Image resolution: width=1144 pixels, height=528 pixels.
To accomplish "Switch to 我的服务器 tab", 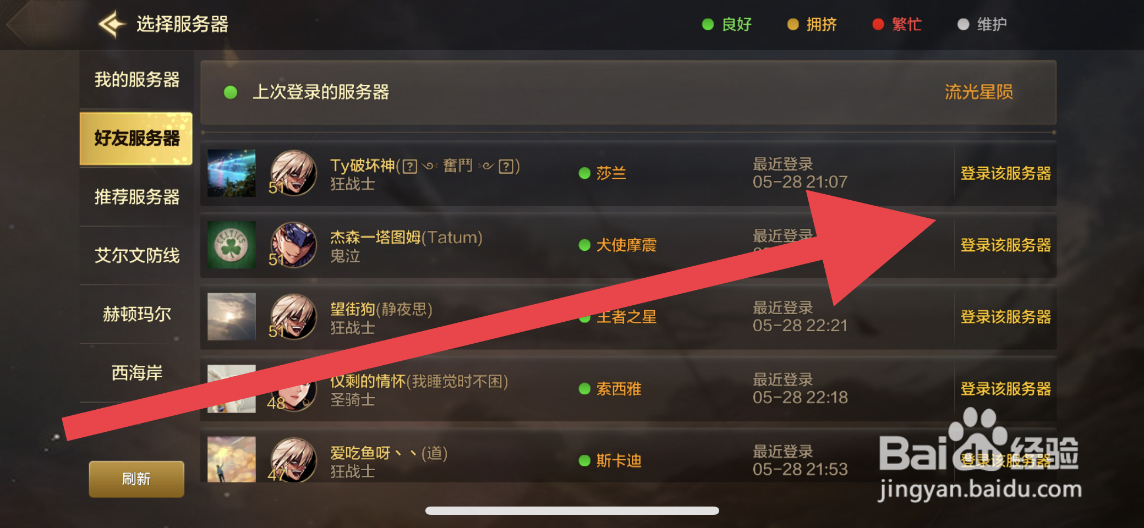I will tap(136, 80).
